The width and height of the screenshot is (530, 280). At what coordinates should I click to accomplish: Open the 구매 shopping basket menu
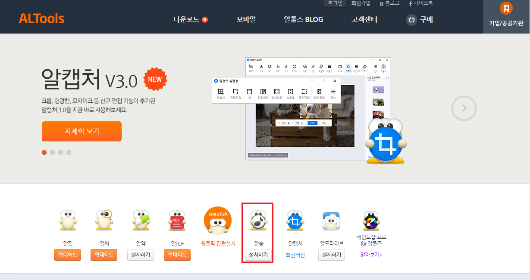tap(419, 19)
